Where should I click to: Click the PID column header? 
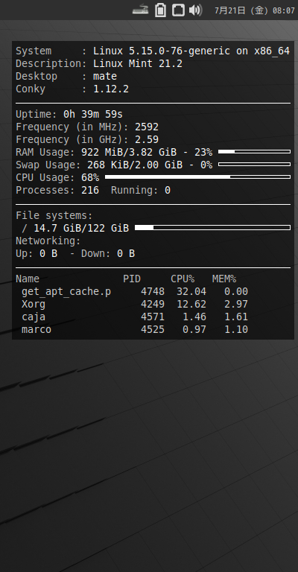tap(132, 279)
